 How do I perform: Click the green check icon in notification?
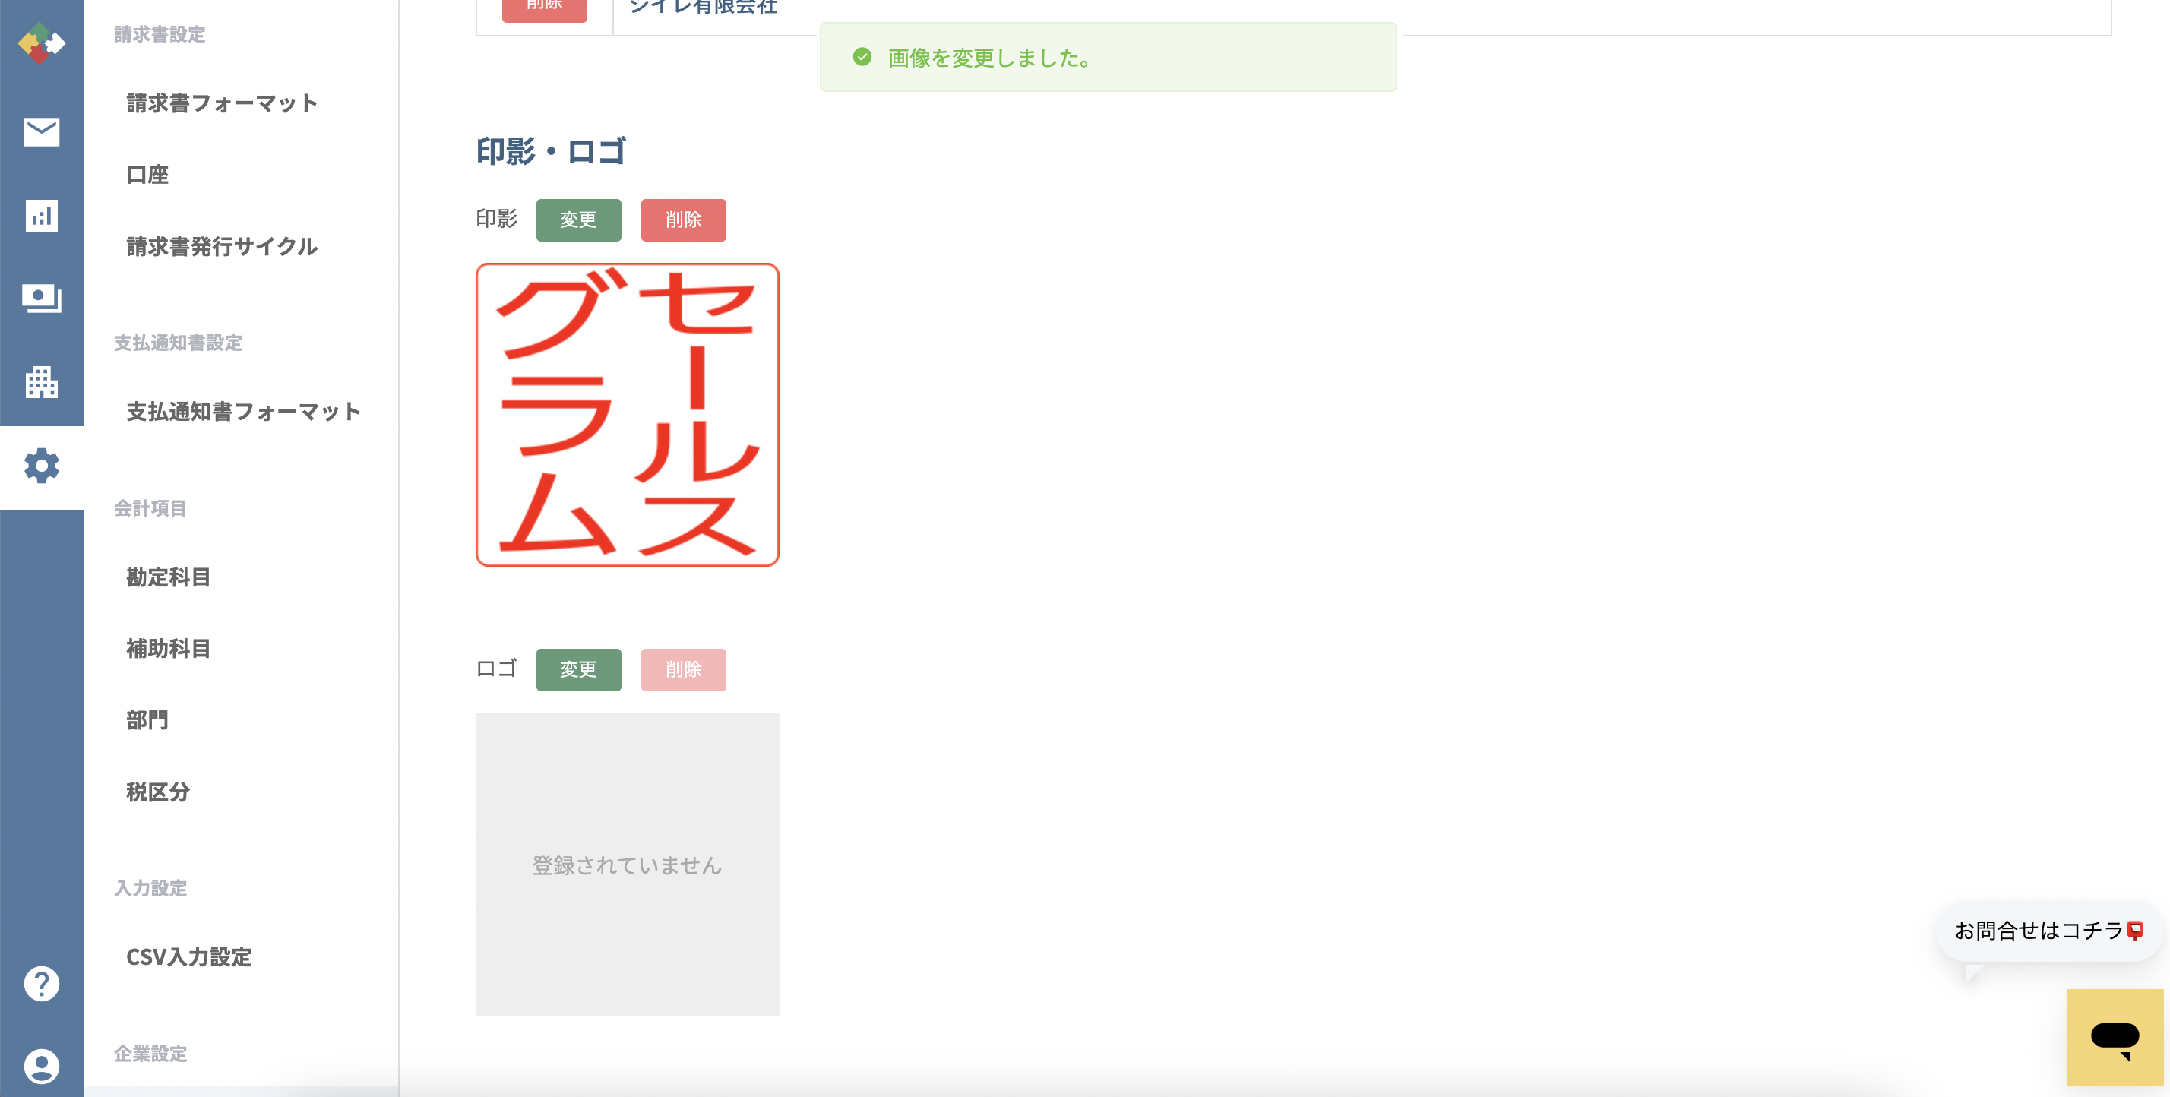pyautogui.click(x=862, y=57)
